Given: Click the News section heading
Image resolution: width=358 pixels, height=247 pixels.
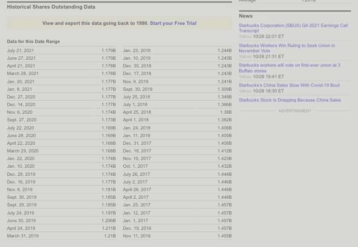Looking at the screenshot, I should pyautogui.click(x=246, y=16).
